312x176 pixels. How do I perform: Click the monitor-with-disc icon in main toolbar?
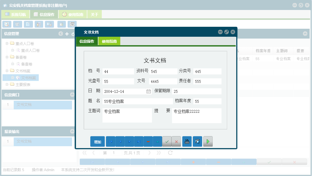(x=49, y=24)
